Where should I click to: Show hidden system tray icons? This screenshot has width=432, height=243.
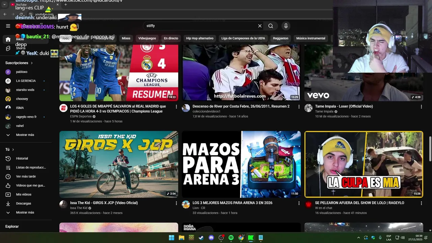point(358,238)
